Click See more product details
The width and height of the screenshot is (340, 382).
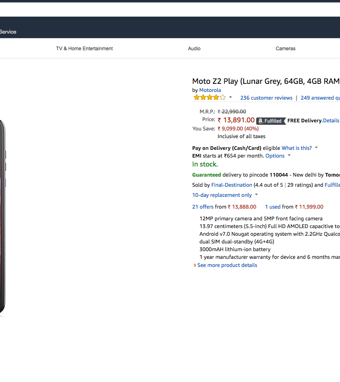(x=227, y=265)
